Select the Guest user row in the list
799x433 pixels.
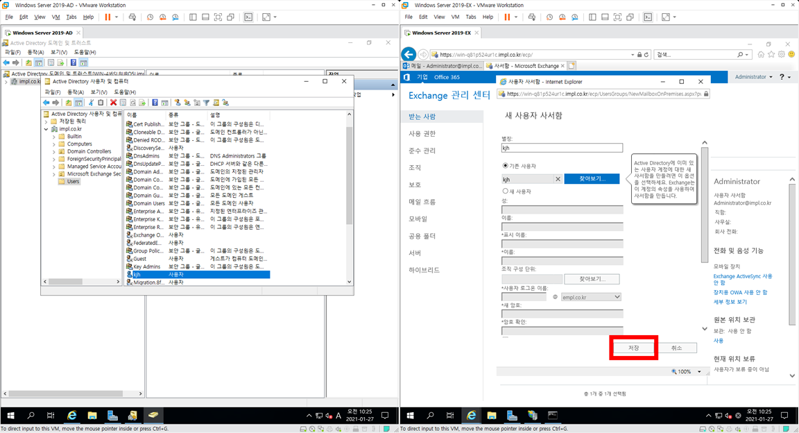[x=198, y=259]
